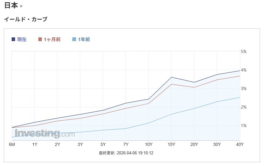Image resolution: width=265 pixels, height=166 pixels.
Task: Click the 6M maturity axis label
Action: click(x=12, y=144)
